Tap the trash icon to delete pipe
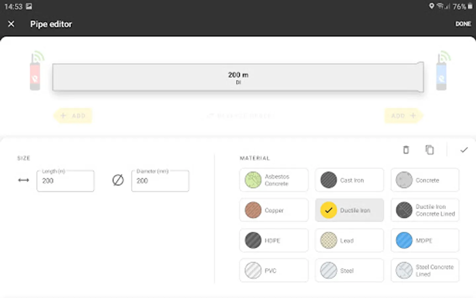This screenshot has height=298, width=476. (406, 150)
